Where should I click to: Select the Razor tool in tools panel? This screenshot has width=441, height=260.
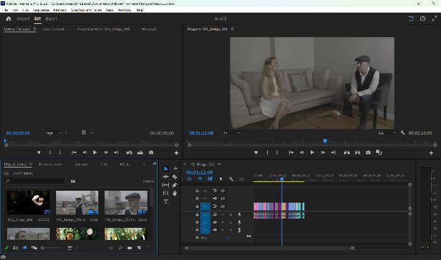(175, 177)
